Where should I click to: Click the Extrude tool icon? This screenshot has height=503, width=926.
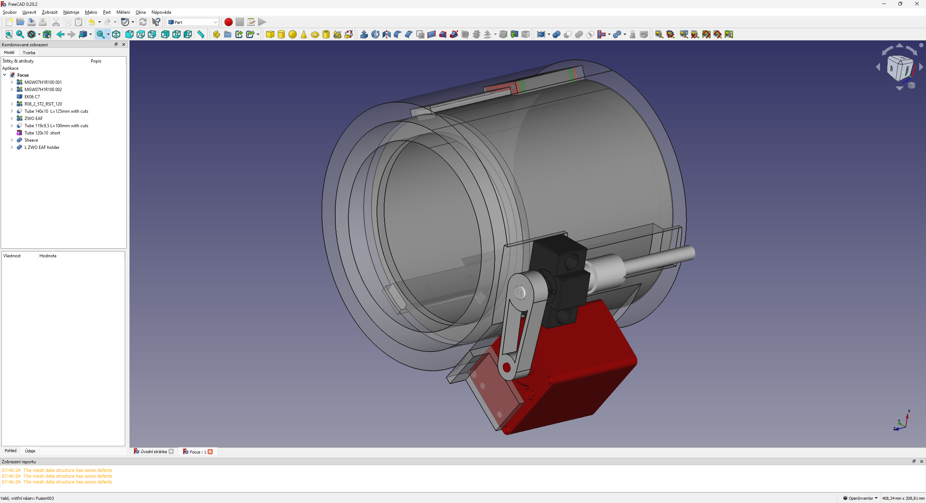point(364,34)
